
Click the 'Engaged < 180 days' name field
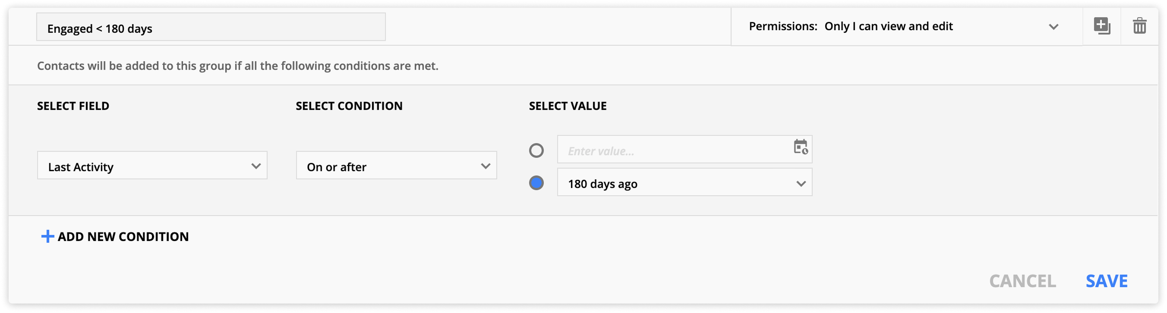click(x=211, y=27)
